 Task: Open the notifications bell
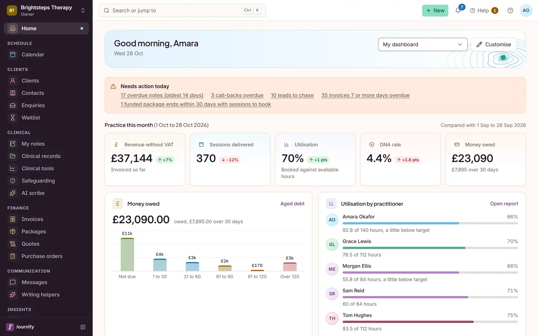click(458, 10)
